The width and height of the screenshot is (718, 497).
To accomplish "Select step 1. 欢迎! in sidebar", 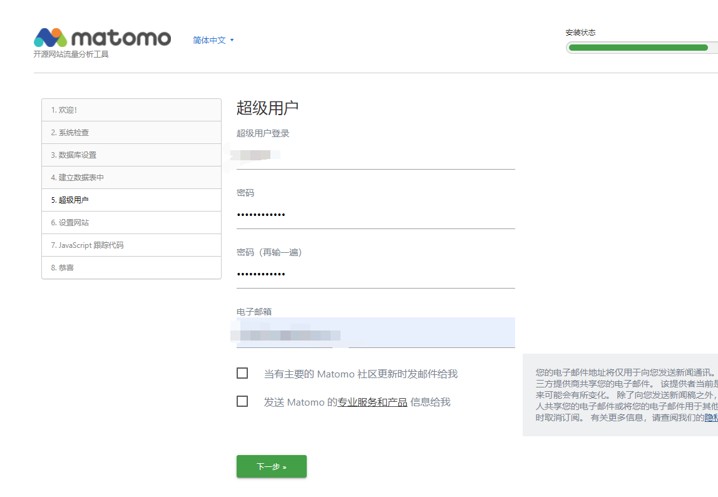I will pyautogui.click(x=131, y=110).
